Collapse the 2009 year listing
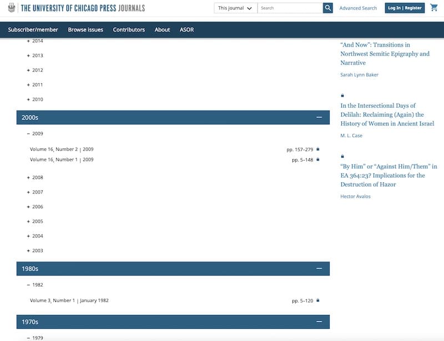Image resolution: width=444 pixels, height=341 pixels. (x=35, y=133)
